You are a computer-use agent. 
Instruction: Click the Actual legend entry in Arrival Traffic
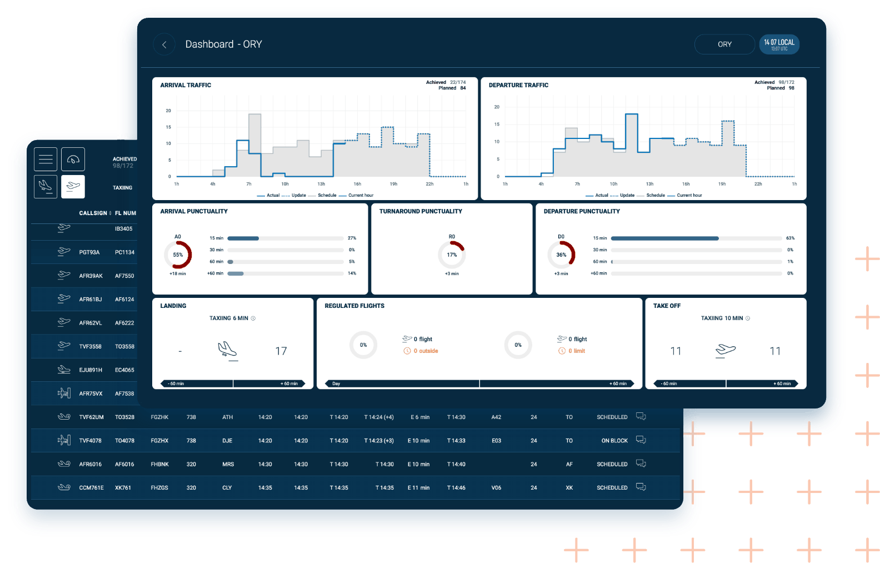[x=268, y=196]
